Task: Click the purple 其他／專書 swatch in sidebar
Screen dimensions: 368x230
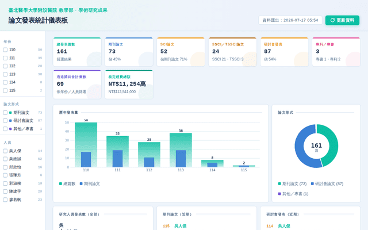Action: click(10, 129)
